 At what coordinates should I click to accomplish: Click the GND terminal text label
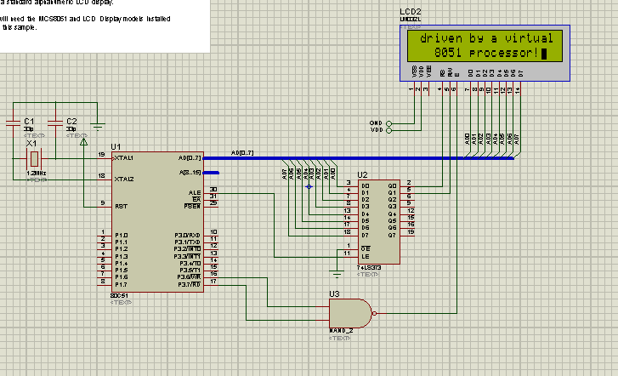pos(376,123)
